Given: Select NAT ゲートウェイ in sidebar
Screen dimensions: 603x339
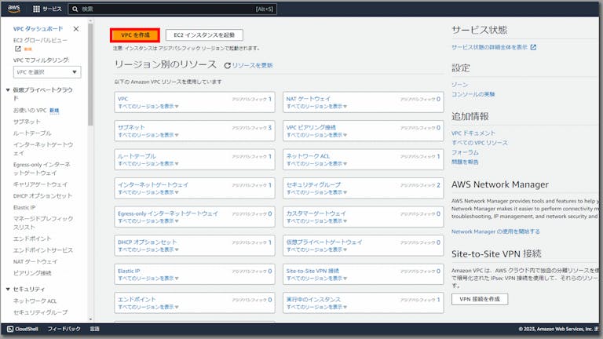Looking at the screenshot, I should click(x=35, y=262).
